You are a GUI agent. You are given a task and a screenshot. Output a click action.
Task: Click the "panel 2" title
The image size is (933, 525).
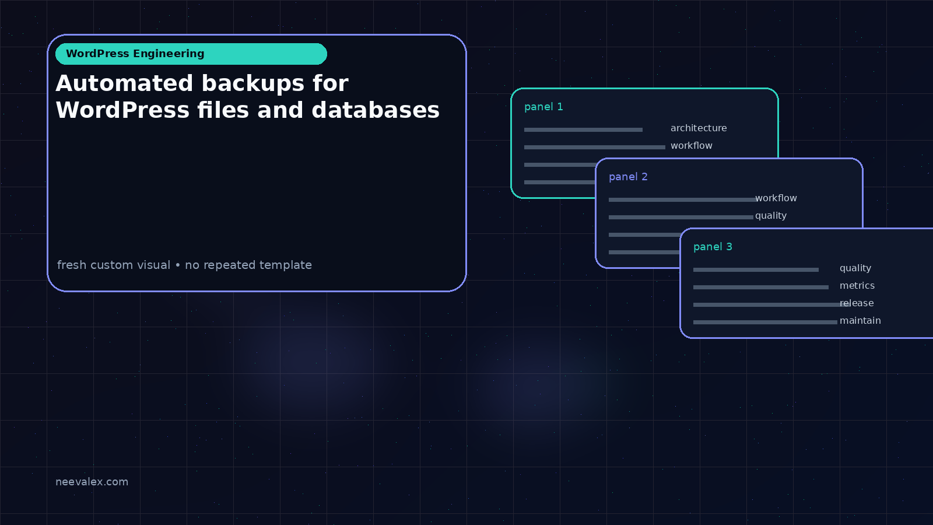point(628,177)
